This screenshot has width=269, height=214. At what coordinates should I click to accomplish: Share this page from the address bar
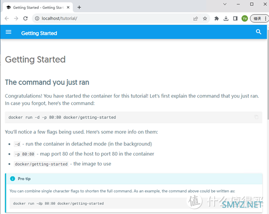click(x=195, y=18)
